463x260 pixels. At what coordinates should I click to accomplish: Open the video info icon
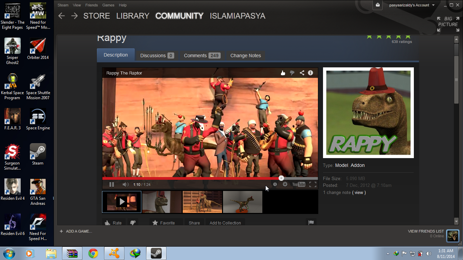pos(310,73)
